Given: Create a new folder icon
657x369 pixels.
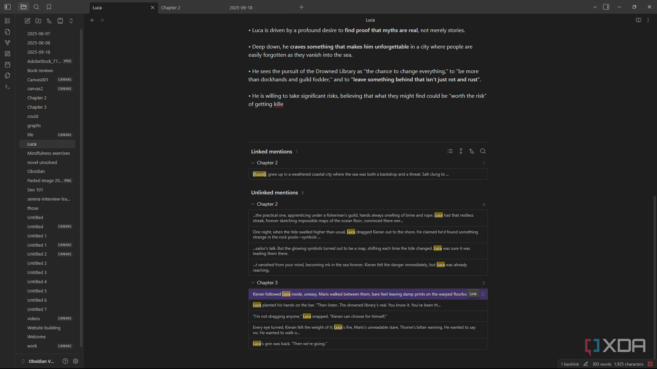Looking at the screenshot, I should (x=38, y=21).
